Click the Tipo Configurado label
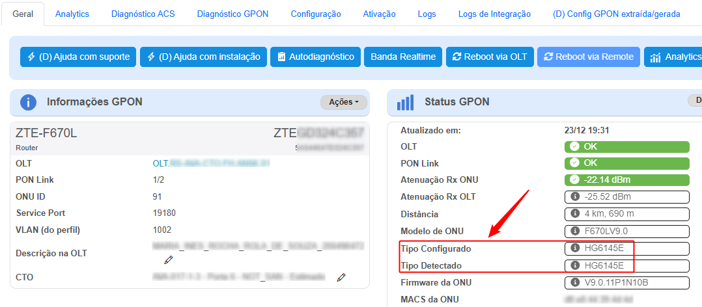This screenshot has height=307, width=702. 436,248
